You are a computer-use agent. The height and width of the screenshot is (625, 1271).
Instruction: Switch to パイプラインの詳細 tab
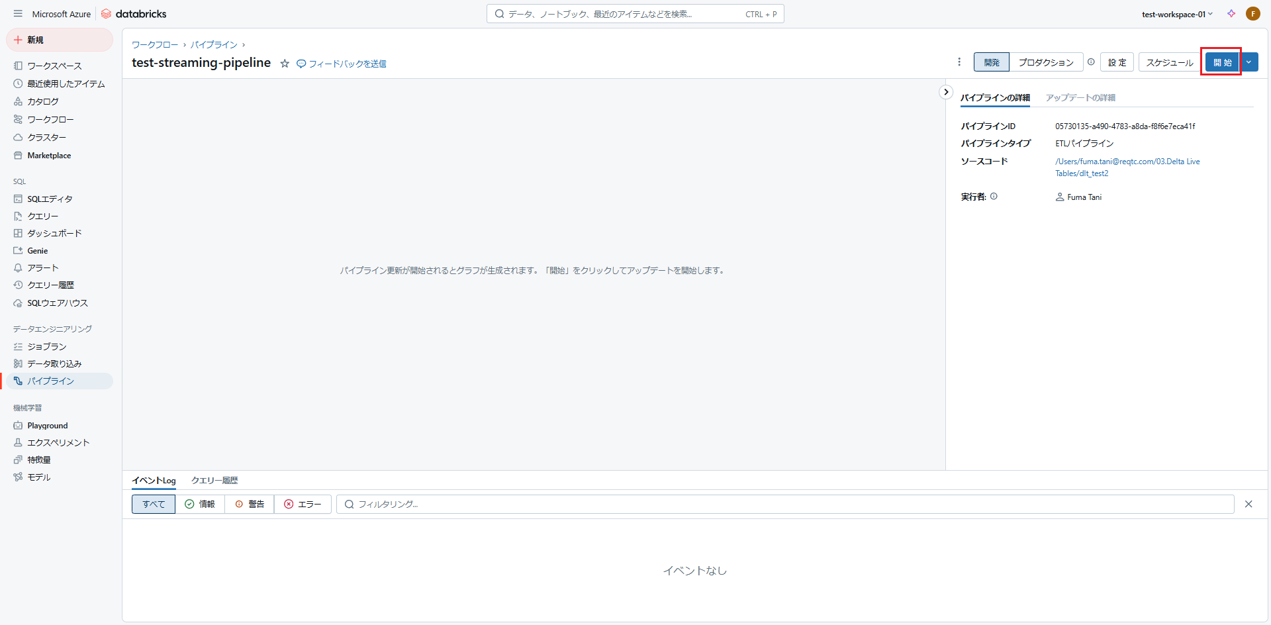(x=995, y=97)
